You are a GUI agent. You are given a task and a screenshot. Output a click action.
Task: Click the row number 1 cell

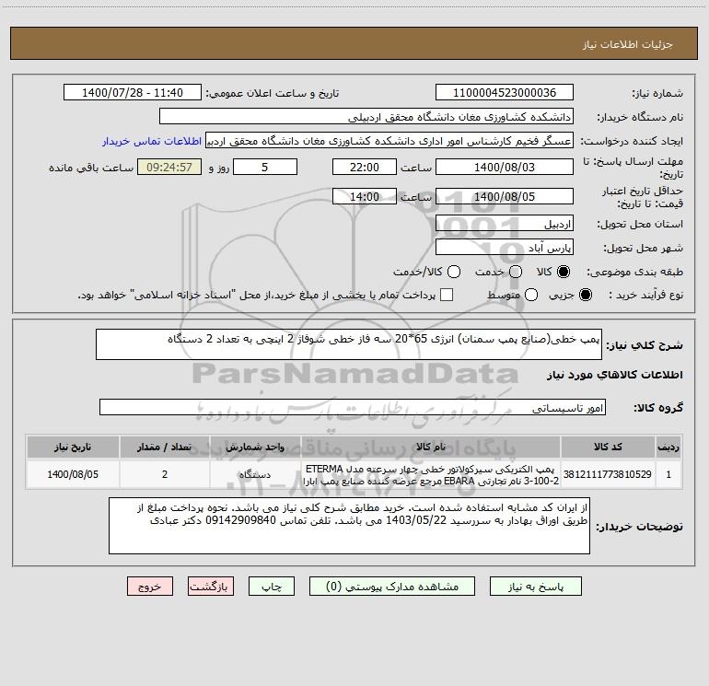coord(668,474)
